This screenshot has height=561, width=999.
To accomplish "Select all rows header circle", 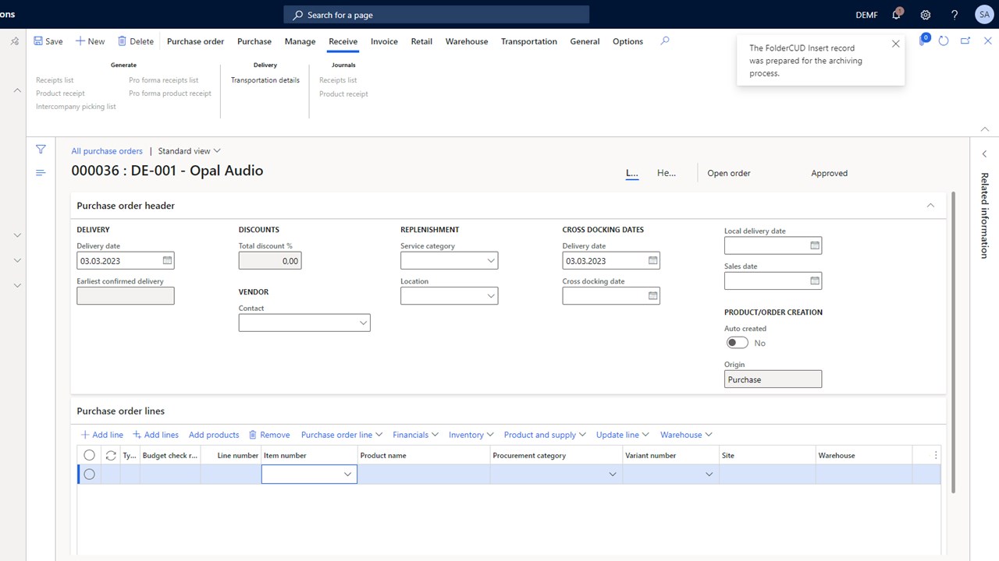I will [89, 455].
